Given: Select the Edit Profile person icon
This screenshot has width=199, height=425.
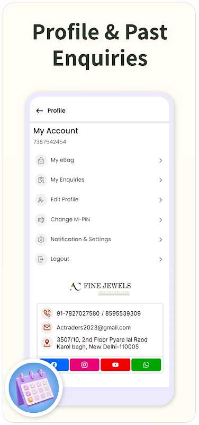Looking at the screenshot, I should (41, 200).
